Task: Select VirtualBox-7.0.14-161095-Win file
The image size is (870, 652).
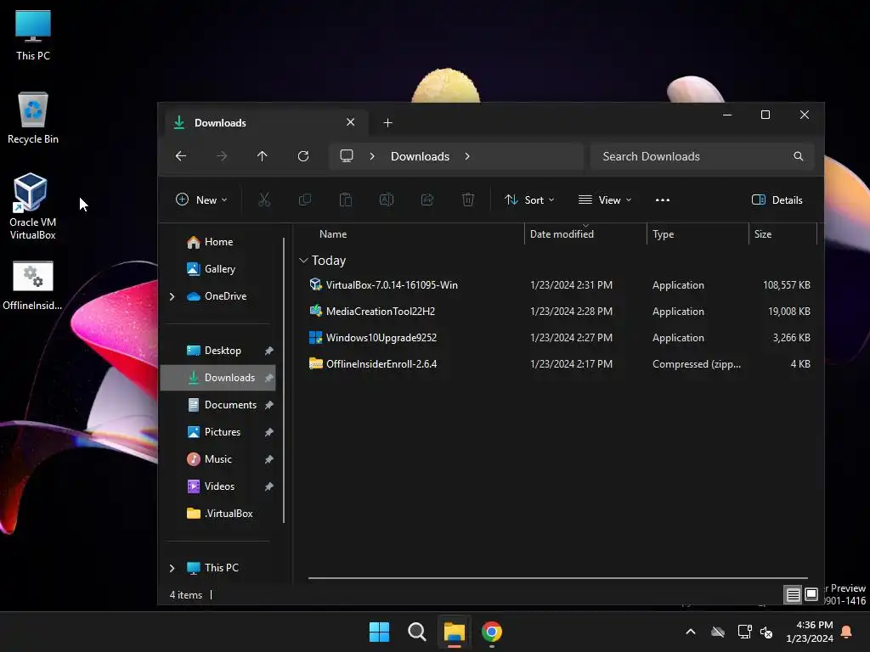Action: pyautogui.click(x=557, y=285)
